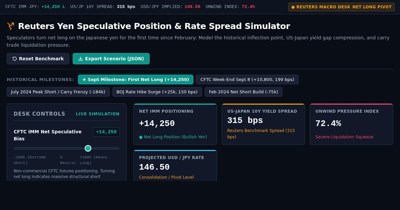Click the 146.50 projected rate value

click(154, 167)
